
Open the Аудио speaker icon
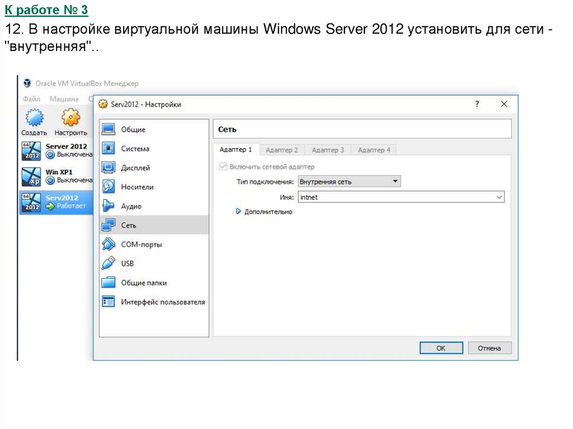point(108,206)
